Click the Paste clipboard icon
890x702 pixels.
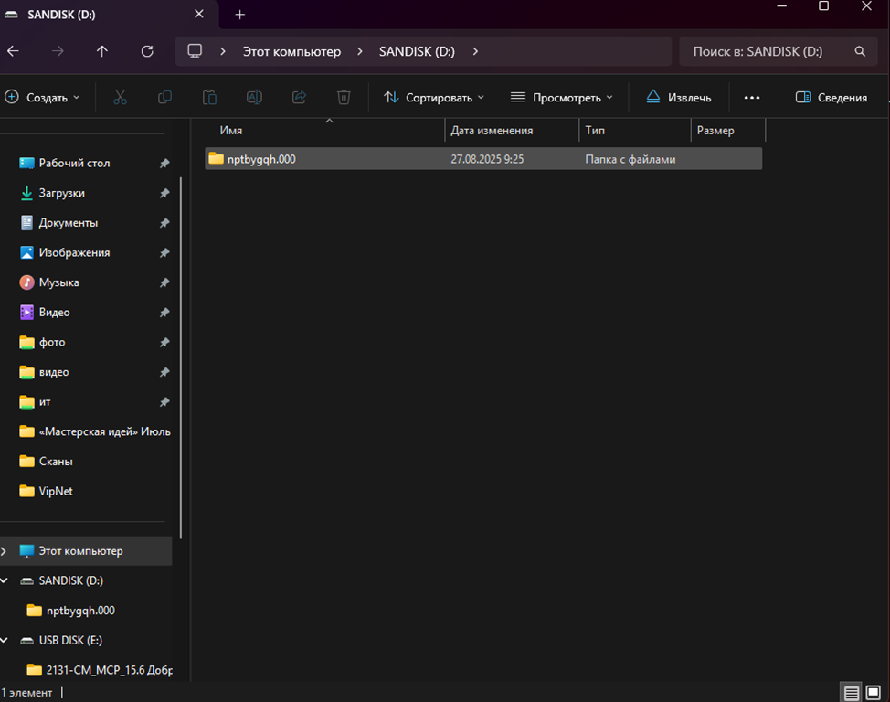click(x=209, y=97)
